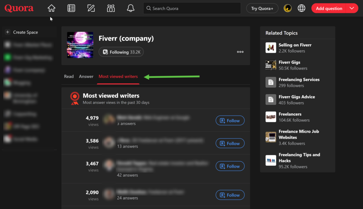
Task: Click the Freelance Micro Job Websites thumbnail
Action: [270, 137]
